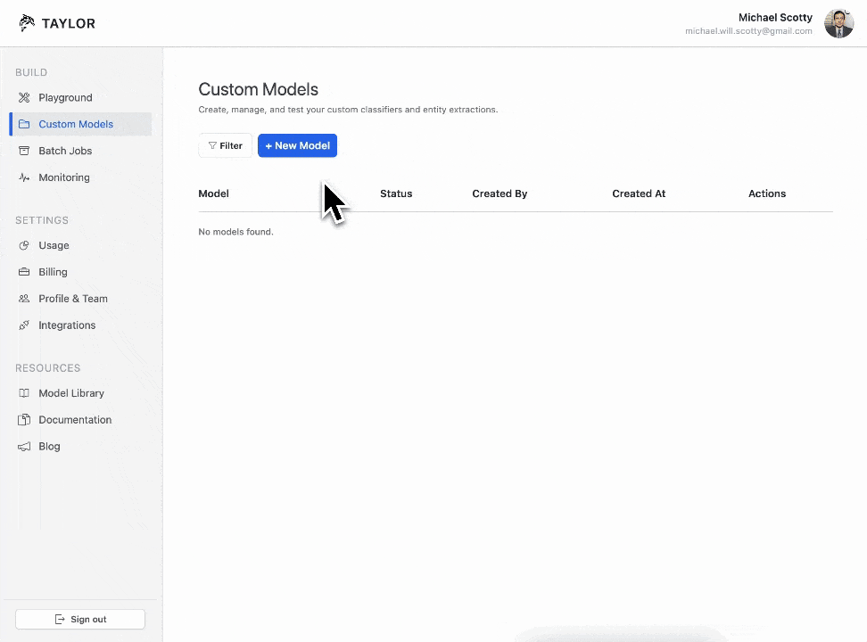
Task: Click the Taylor logo in the header
Action: [x=56, y=23]
